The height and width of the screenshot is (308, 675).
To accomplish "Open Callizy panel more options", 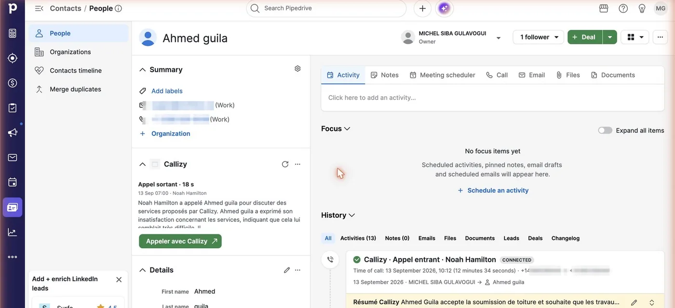I will (297, 164).
